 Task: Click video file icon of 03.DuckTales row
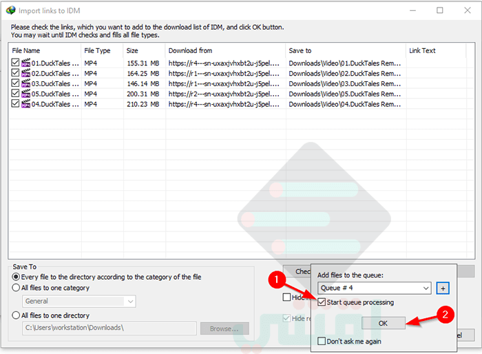click(26, 83)
